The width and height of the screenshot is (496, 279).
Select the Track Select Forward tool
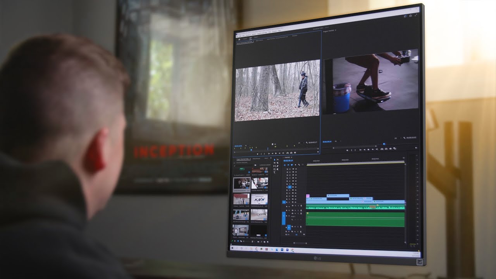coord(277,160)
